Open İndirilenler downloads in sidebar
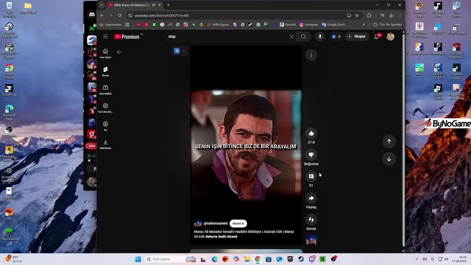Viewport: 471px width, 265px height. tap(106, 144)
